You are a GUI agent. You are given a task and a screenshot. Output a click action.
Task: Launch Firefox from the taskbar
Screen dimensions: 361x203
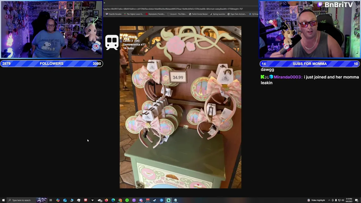[x=106, y=200]
